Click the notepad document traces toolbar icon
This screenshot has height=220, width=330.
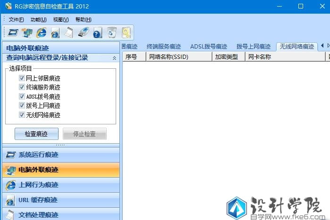(x=69, y=33)
